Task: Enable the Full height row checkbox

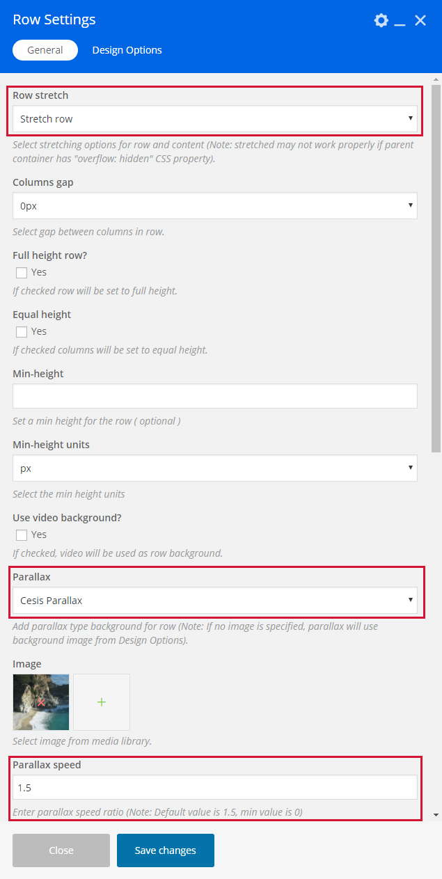Action: click(22, 272)
